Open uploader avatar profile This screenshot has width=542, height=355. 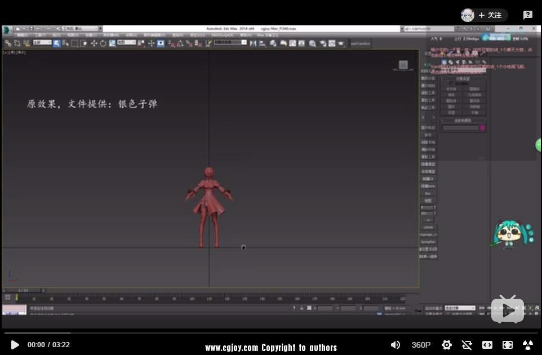point(467,15)
